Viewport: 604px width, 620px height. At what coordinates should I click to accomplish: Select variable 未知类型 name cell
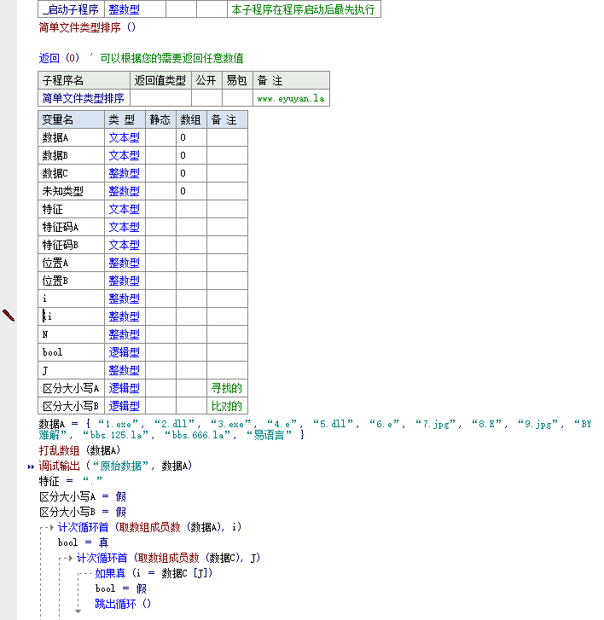71,191
